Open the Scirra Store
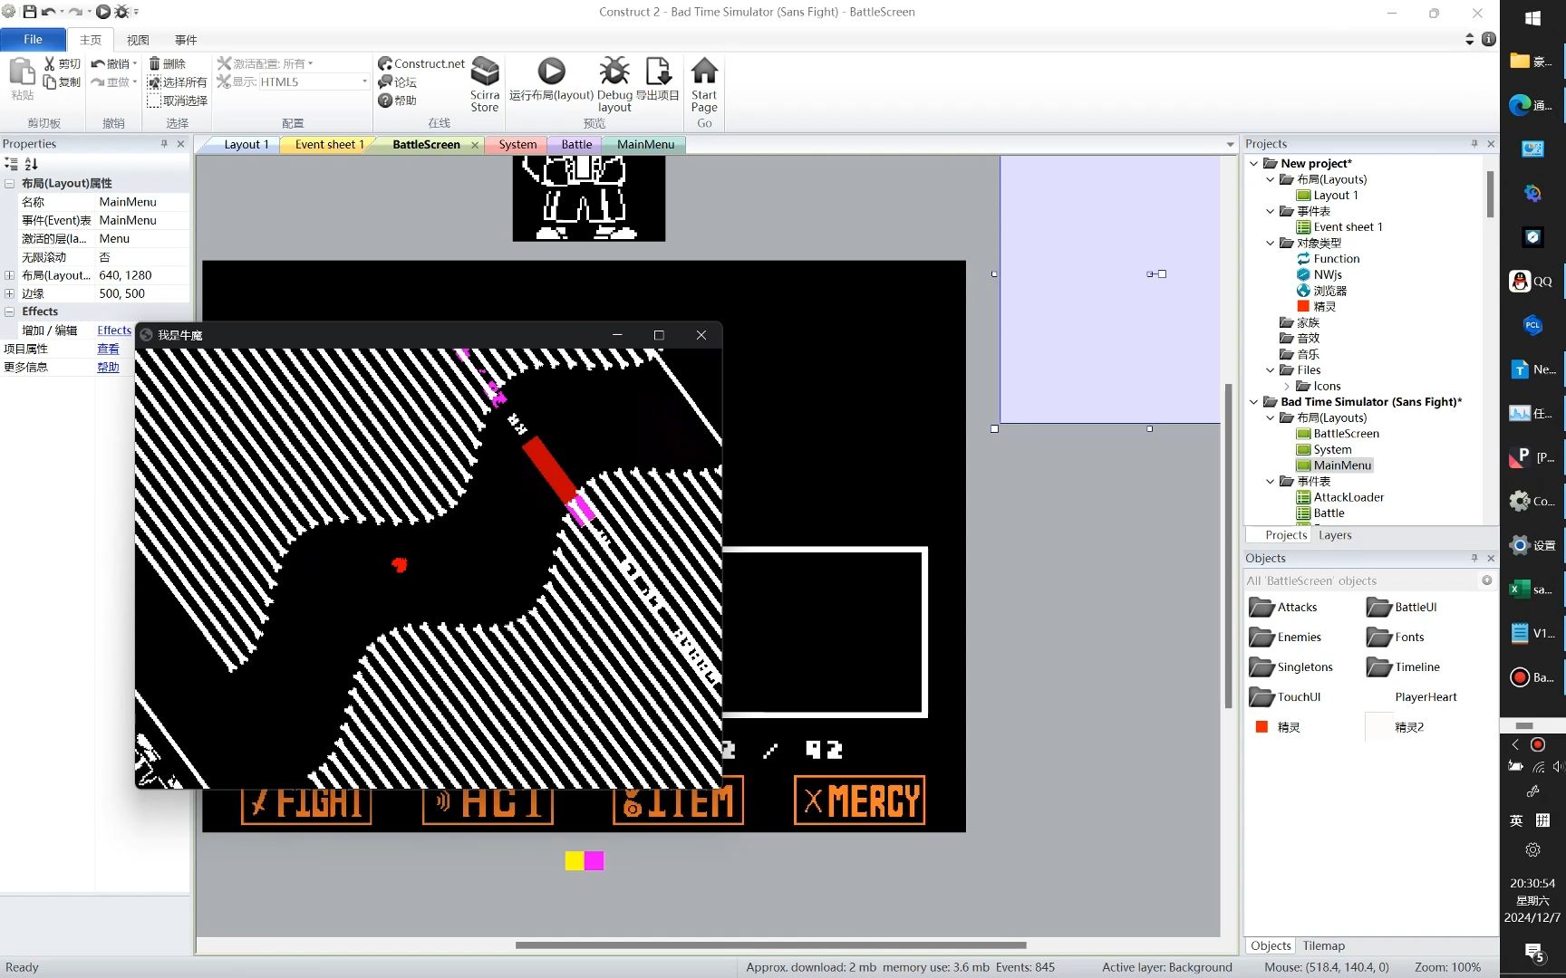This screenshot has height=978, width=1566. click(485, 84)
